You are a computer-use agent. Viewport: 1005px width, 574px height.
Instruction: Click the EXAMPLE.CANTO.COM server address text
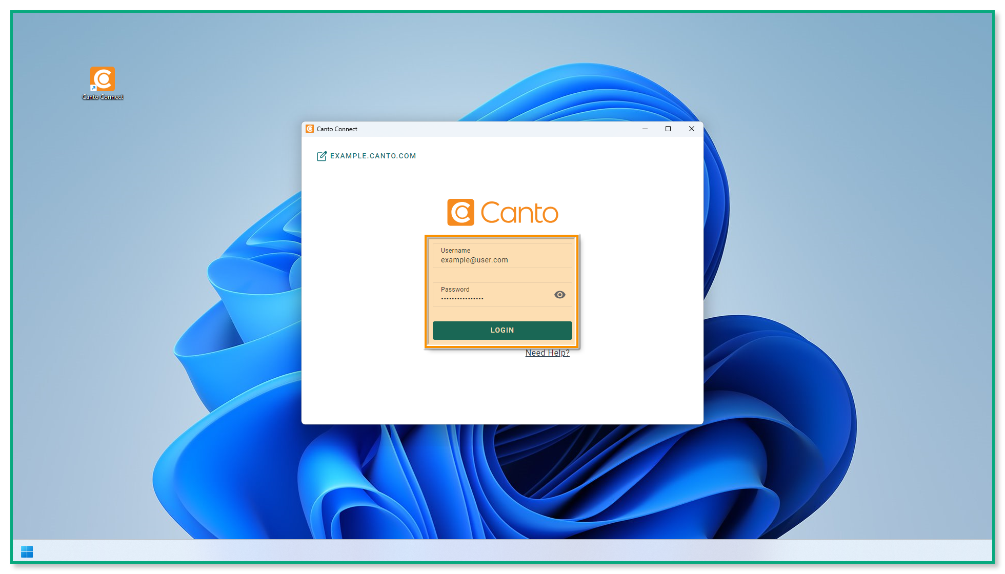click(x=373, y=156)
